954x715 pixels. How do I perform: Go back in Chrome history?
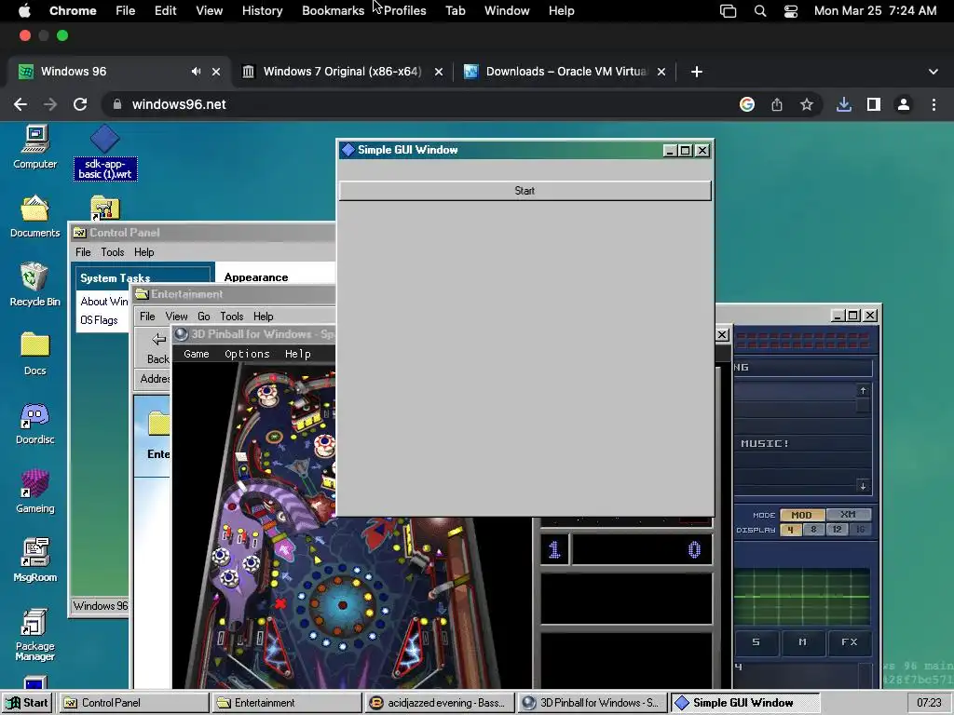[x=20, y=104]
